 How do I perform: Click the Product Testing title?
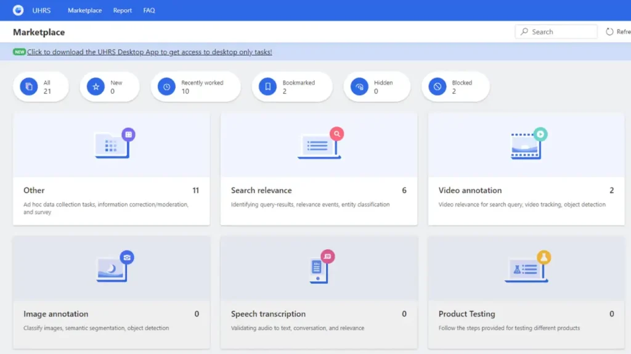[x=467, y=314]
